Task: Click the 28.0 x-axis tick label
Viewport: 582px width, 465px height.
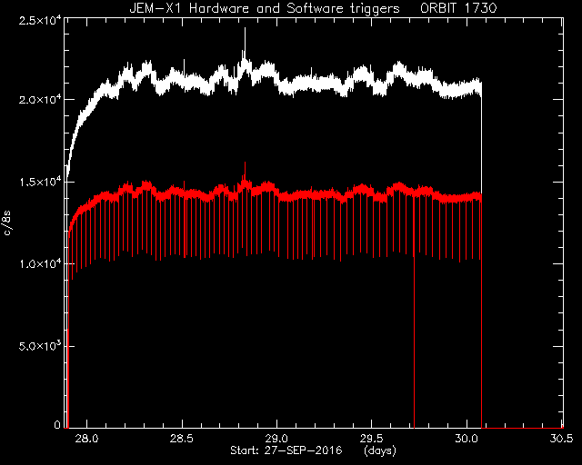Action: [x=86, y=439]
